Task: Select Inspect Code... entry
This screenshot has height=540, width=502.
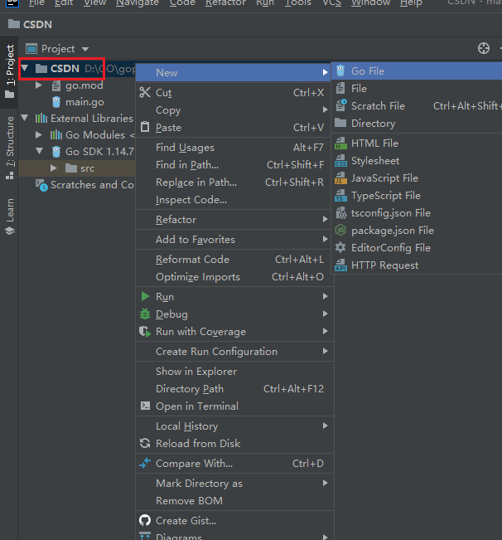Action: tap(234, 200)
